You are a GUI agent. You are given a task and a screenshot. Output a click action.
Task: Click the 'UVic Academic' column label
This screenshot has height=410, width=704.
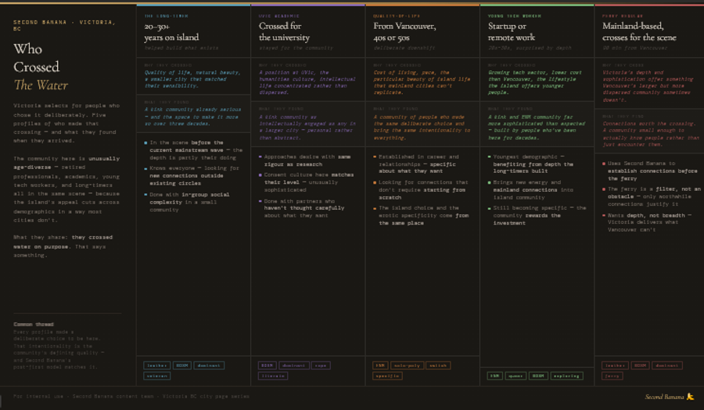pyautogui.click(x=278, y=16)
